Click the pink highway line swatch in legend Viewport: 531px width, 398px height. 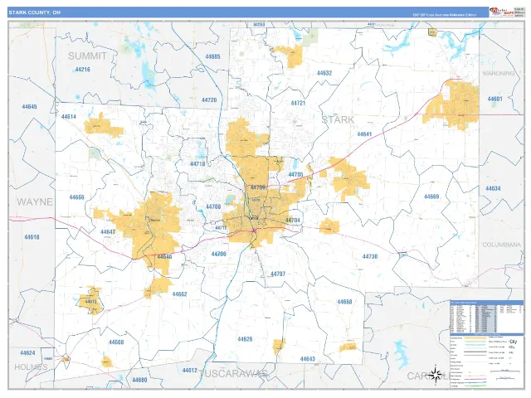point(475,380)
